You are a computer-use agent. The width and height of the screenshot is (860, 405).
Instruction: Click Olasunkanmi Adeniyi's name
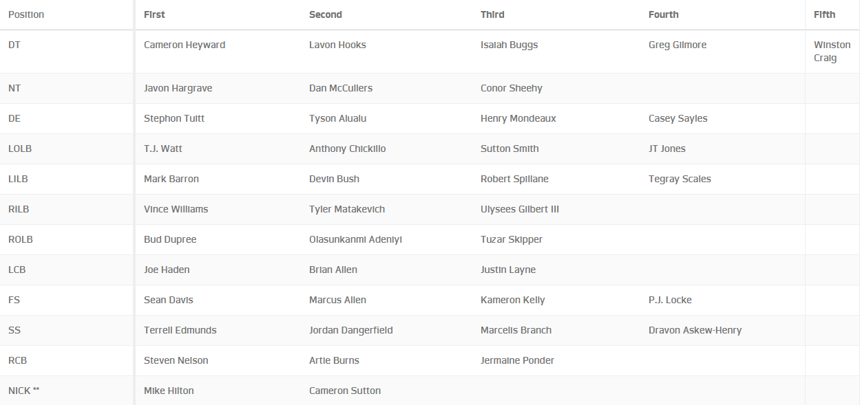click(355, 239)
